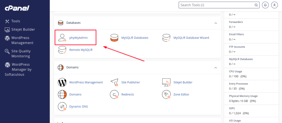
Task: Open the Remote MySQL® link
Action: (81, 50)
